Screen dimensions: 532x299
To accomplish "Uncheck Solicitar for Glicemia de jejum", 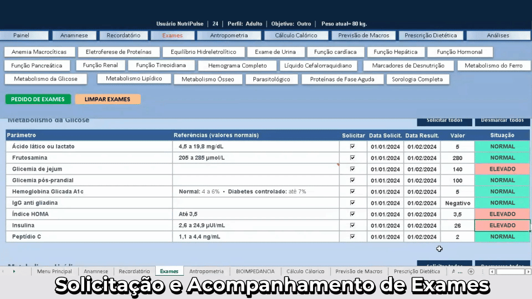I will click(352, 169).
